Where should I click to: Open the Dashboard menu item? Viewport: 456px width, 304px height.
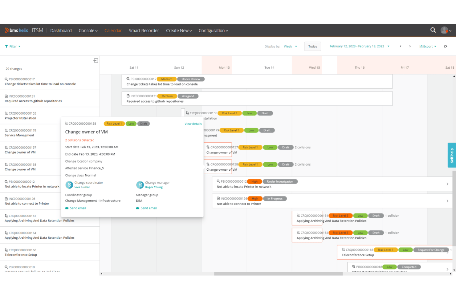(61, 30)
